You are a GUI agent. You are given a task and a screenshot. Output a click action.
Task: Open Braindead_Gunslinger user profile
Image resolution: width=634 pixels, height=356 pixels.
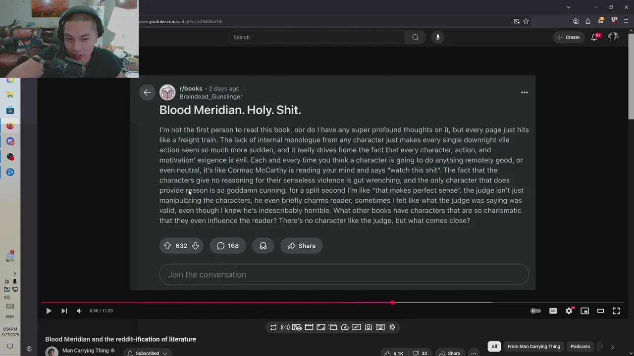click(x=211, y=96)
